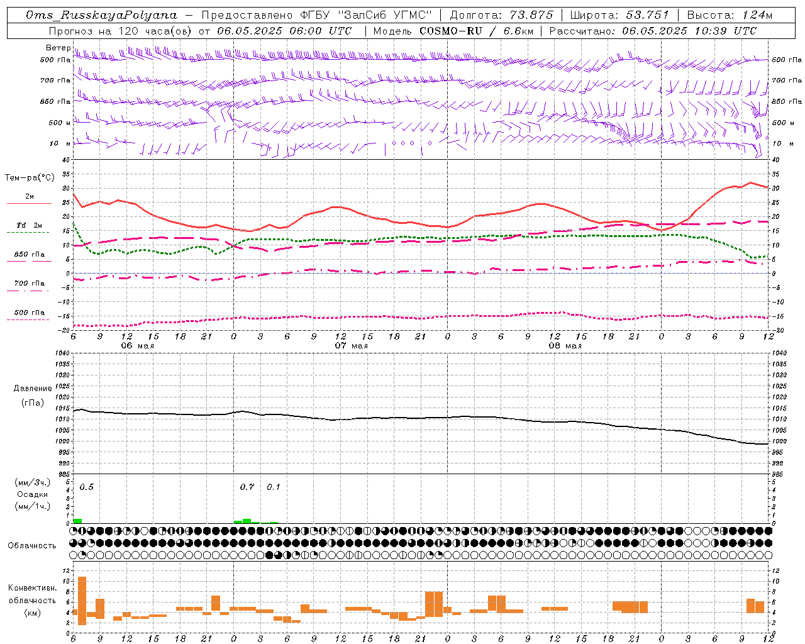The image size is (805, 644).
Task: Click the computed time 06.05.2025 10:39 UTC
Action: 689,31
